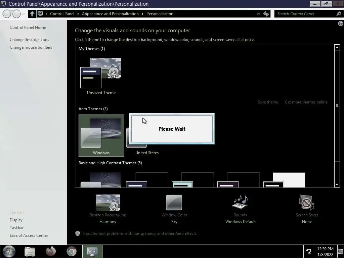Viewport: 344px width, 258px height.
Task: Click the search magnifier icon
Action: pos(339,13)
